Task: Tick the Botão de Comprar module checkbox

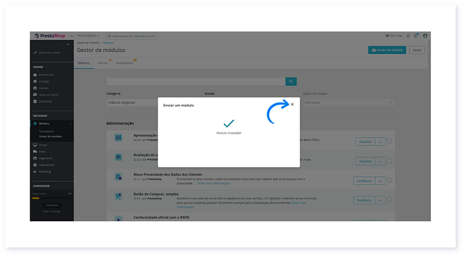Action: 389,200
